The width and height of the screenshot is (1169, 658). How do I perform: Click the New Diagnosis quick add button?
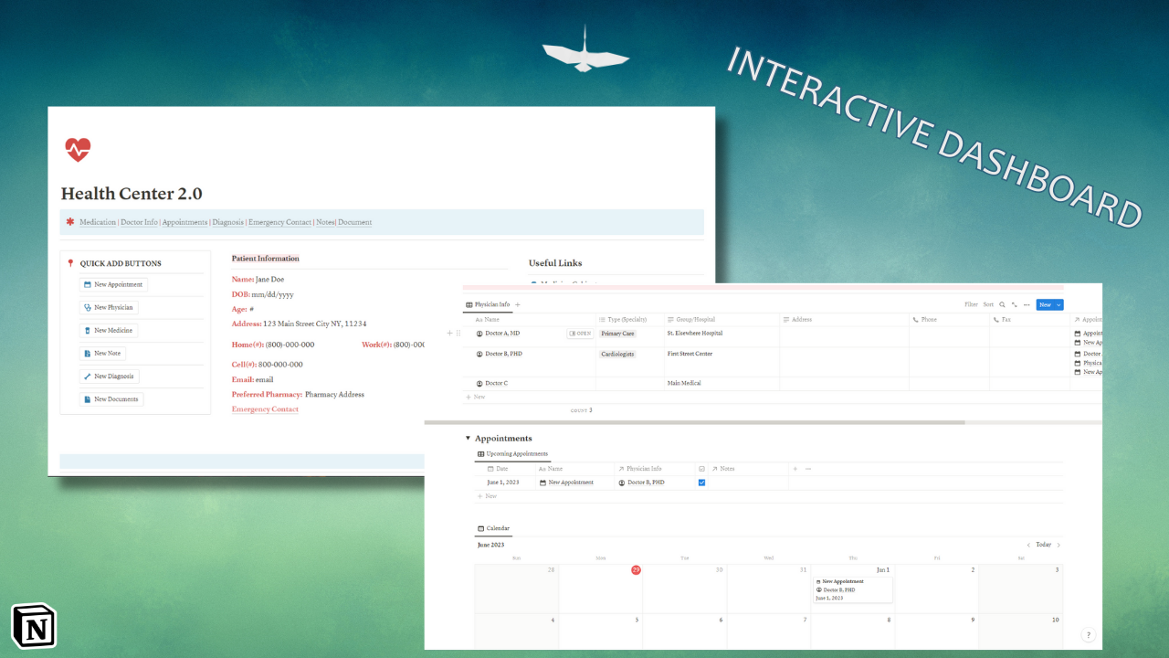click(x=110, y=377)
